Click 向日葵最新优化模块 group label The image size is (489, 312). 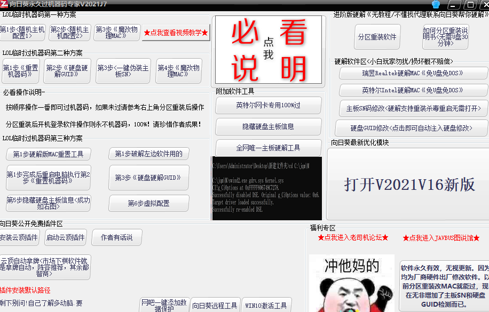click(x=360, y=142)
